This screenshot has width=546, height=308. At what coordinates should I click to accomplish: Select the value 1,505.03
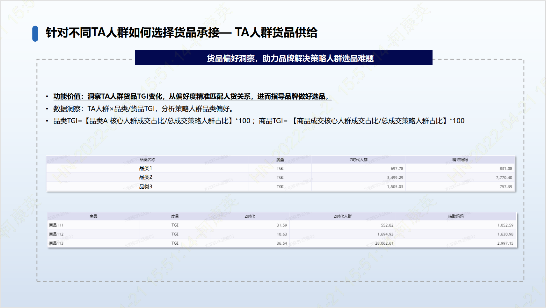395,187
